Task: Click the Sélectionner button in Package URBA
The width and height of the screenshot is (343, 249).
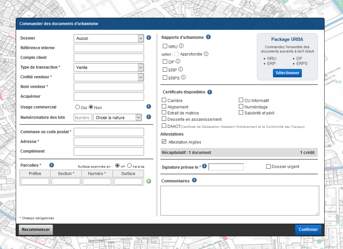Action: 287,73
